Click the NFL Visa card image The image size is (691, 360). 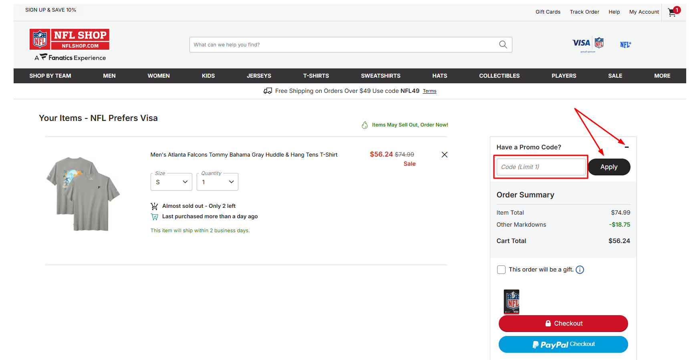point(512,302)
